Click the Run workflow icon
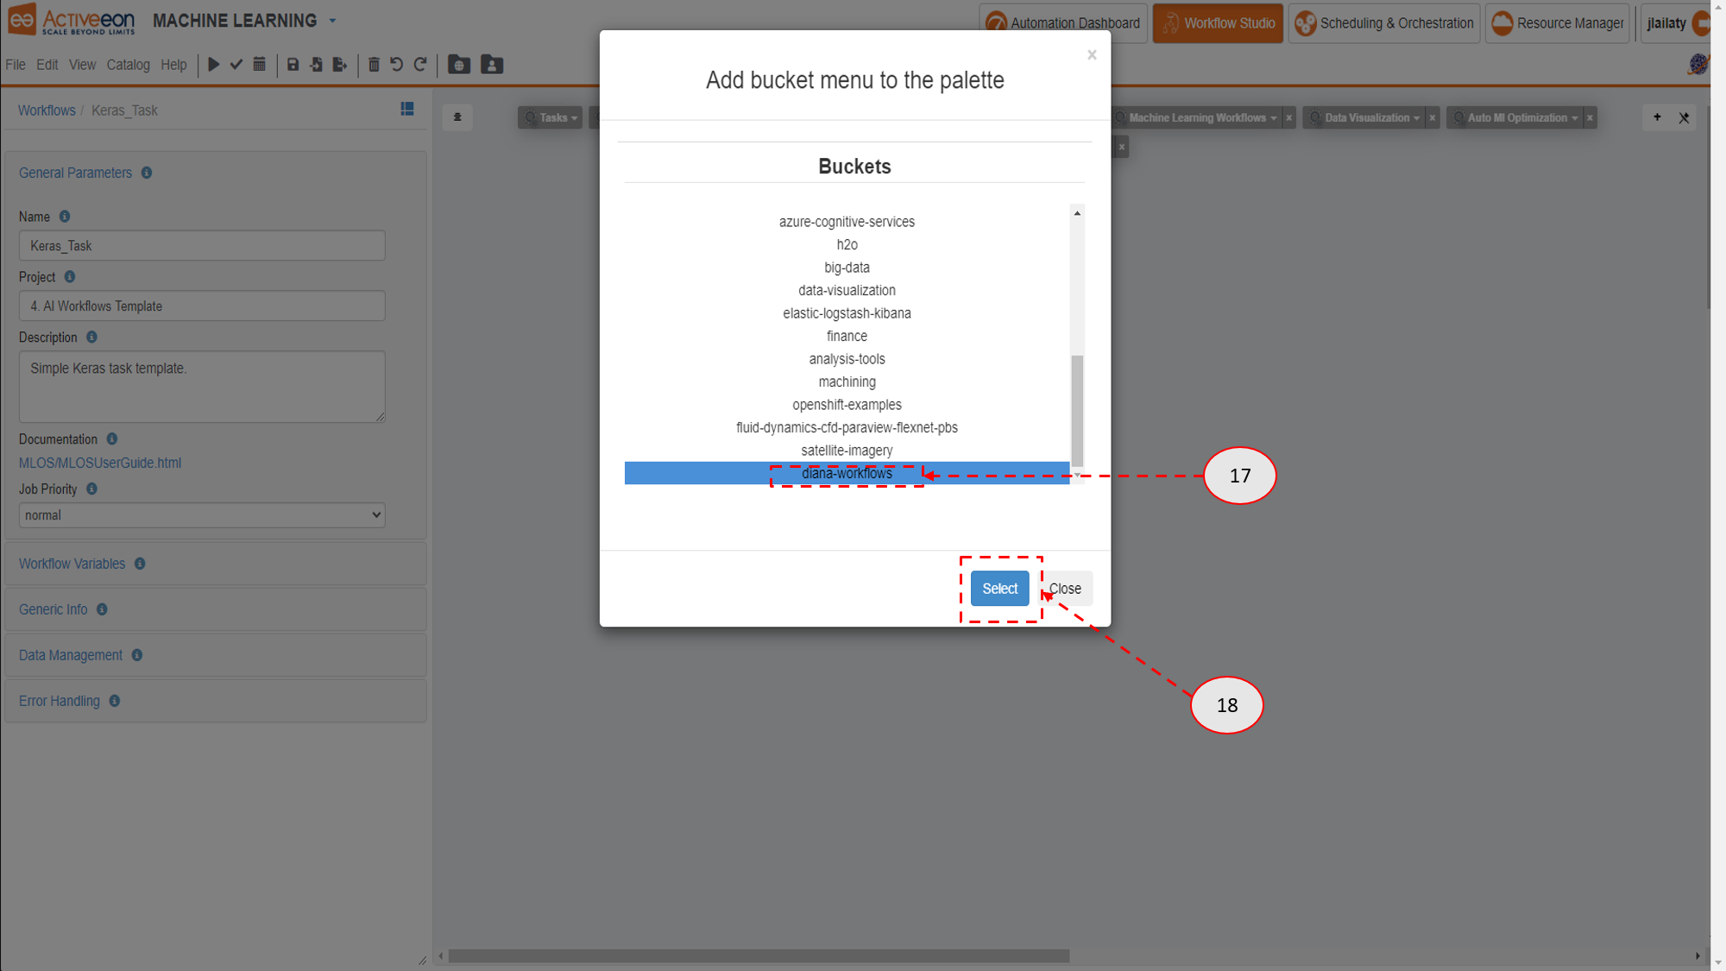This screenshot has height=971, width=1726. [215, 64]
